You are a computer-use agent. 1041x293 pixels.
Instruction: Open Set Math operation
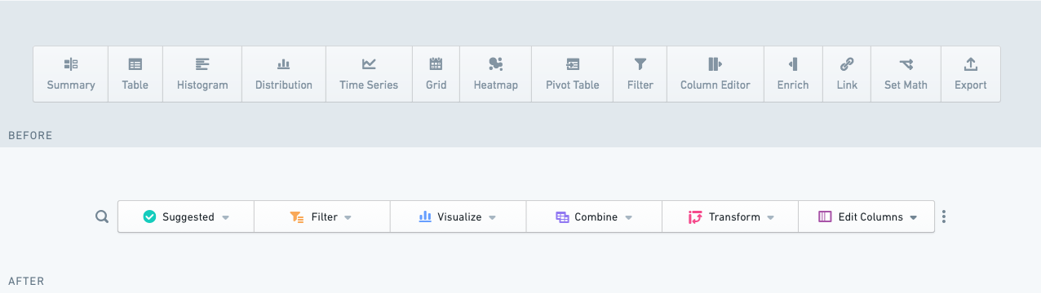pos(906,74)
